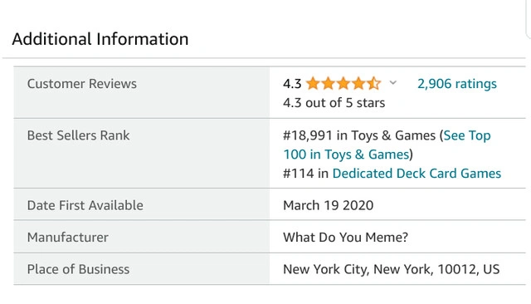Click the #18,991 in Toys & Games rank text
Viewport: 531px width, 304px height.
coord(359,135)
